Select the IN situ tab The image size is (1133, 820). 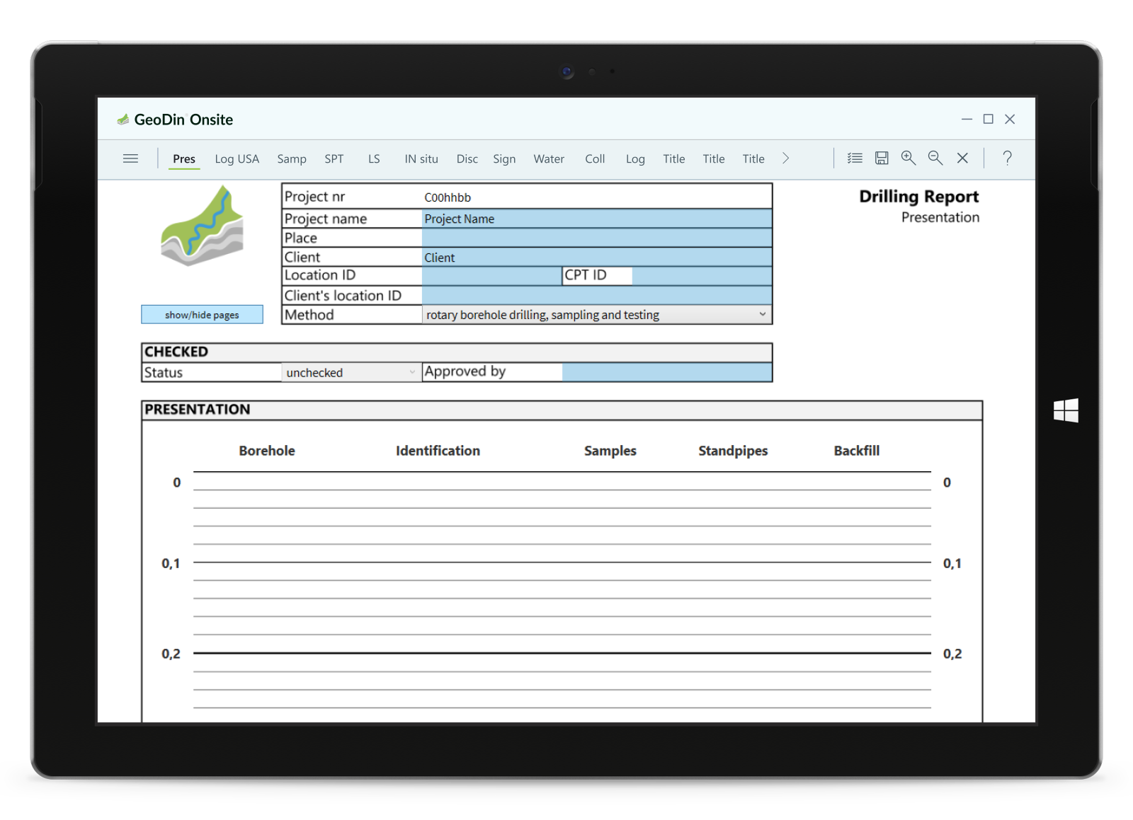pyautogui.click(x=421, y=159)
